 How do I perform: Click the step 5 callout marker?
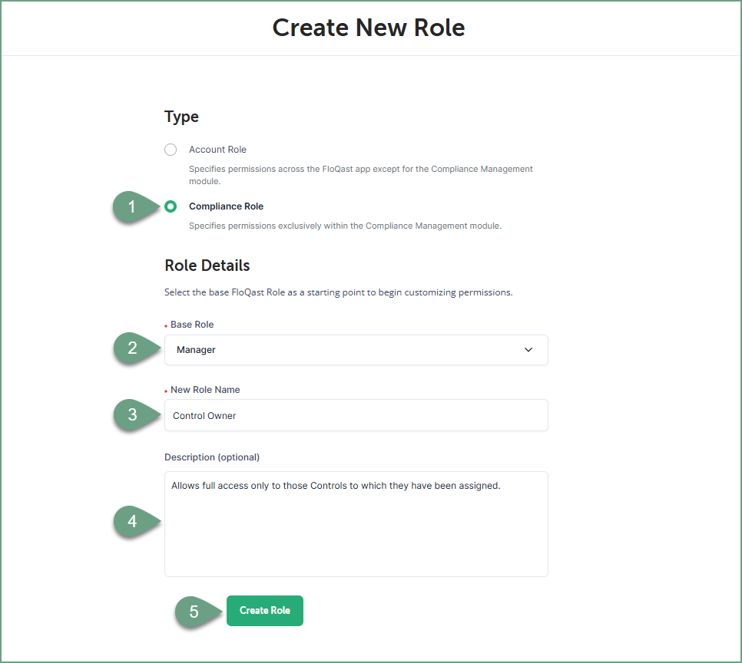(195, 612)
